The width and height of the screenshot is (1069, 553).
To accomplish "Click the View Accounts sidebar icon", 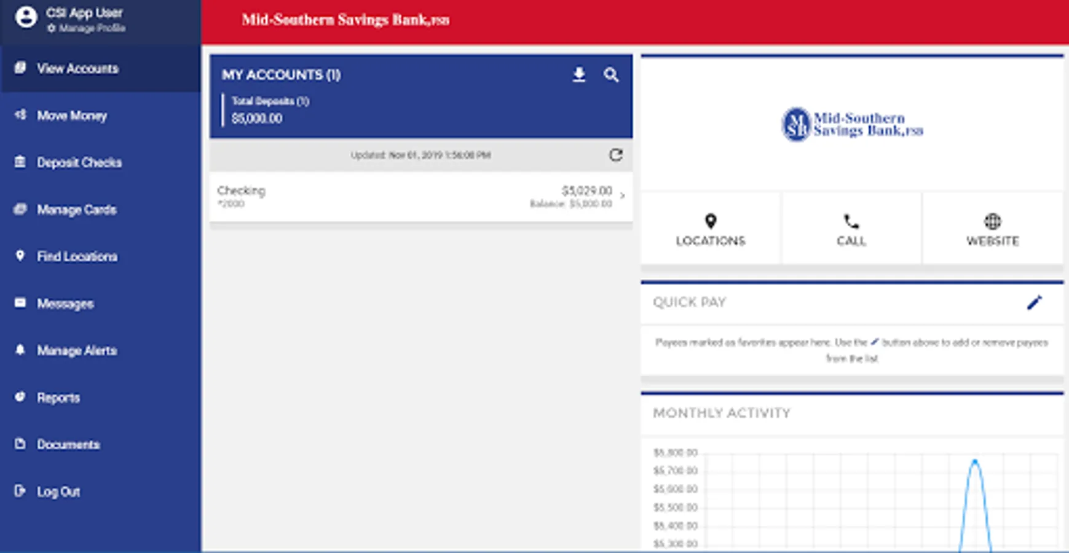I will pos(20,68).
